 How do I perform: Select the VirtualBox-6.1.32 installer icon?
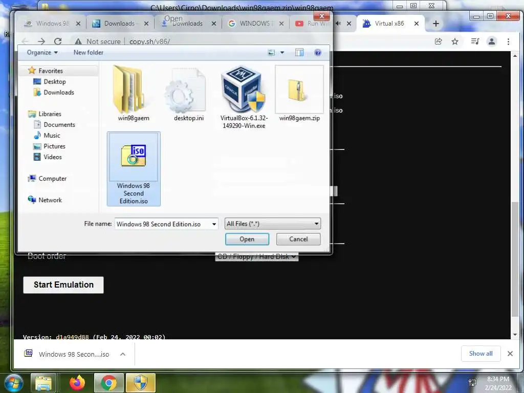[x=243, y=89]
